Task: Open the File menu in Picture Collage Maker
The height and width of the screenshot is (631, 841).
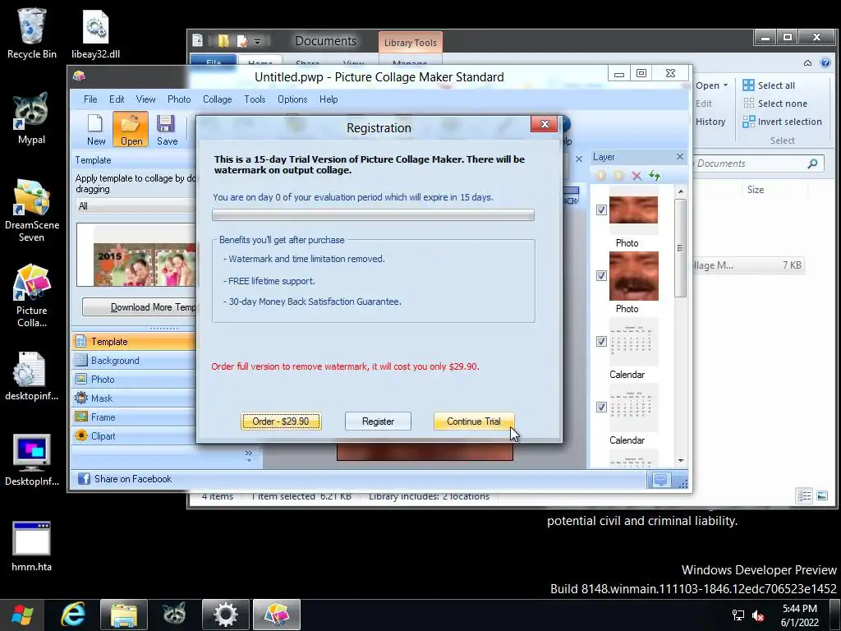Action: point(90,99)
